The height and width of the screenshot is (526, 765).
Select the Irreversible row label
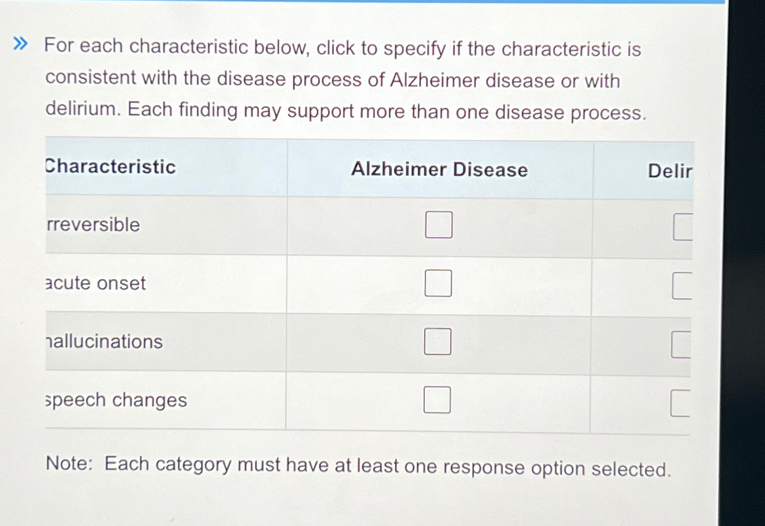[x=92, y=225]
